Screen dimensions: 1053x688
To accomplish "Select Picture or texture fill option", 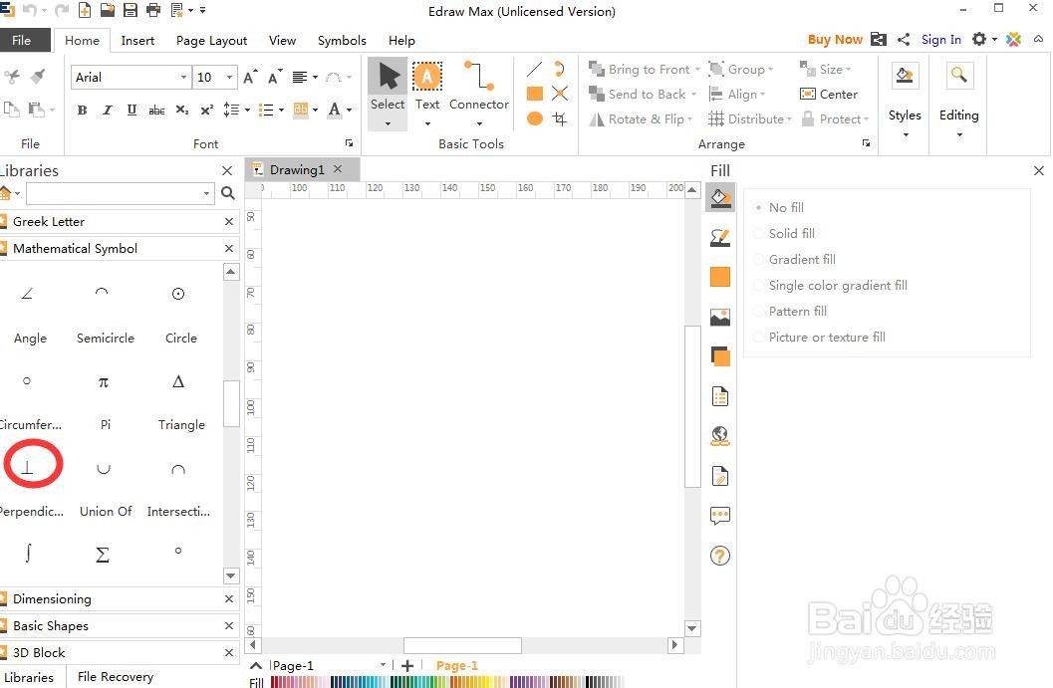I will point(820,337).
